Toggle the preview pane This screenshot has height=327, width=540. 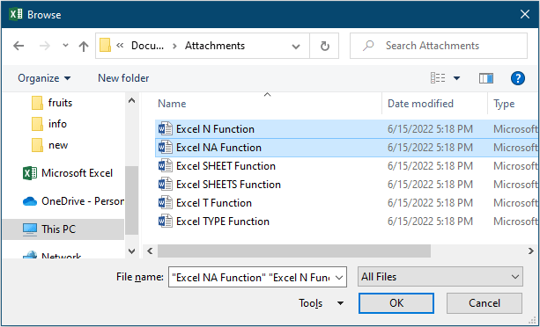(x=486, y=78)
